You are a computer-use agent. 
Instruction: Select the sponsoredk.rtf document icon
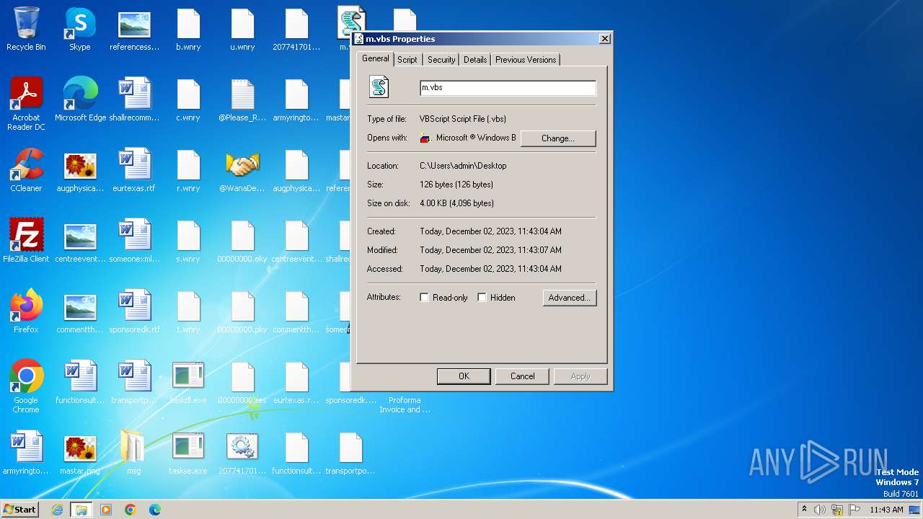134,311
